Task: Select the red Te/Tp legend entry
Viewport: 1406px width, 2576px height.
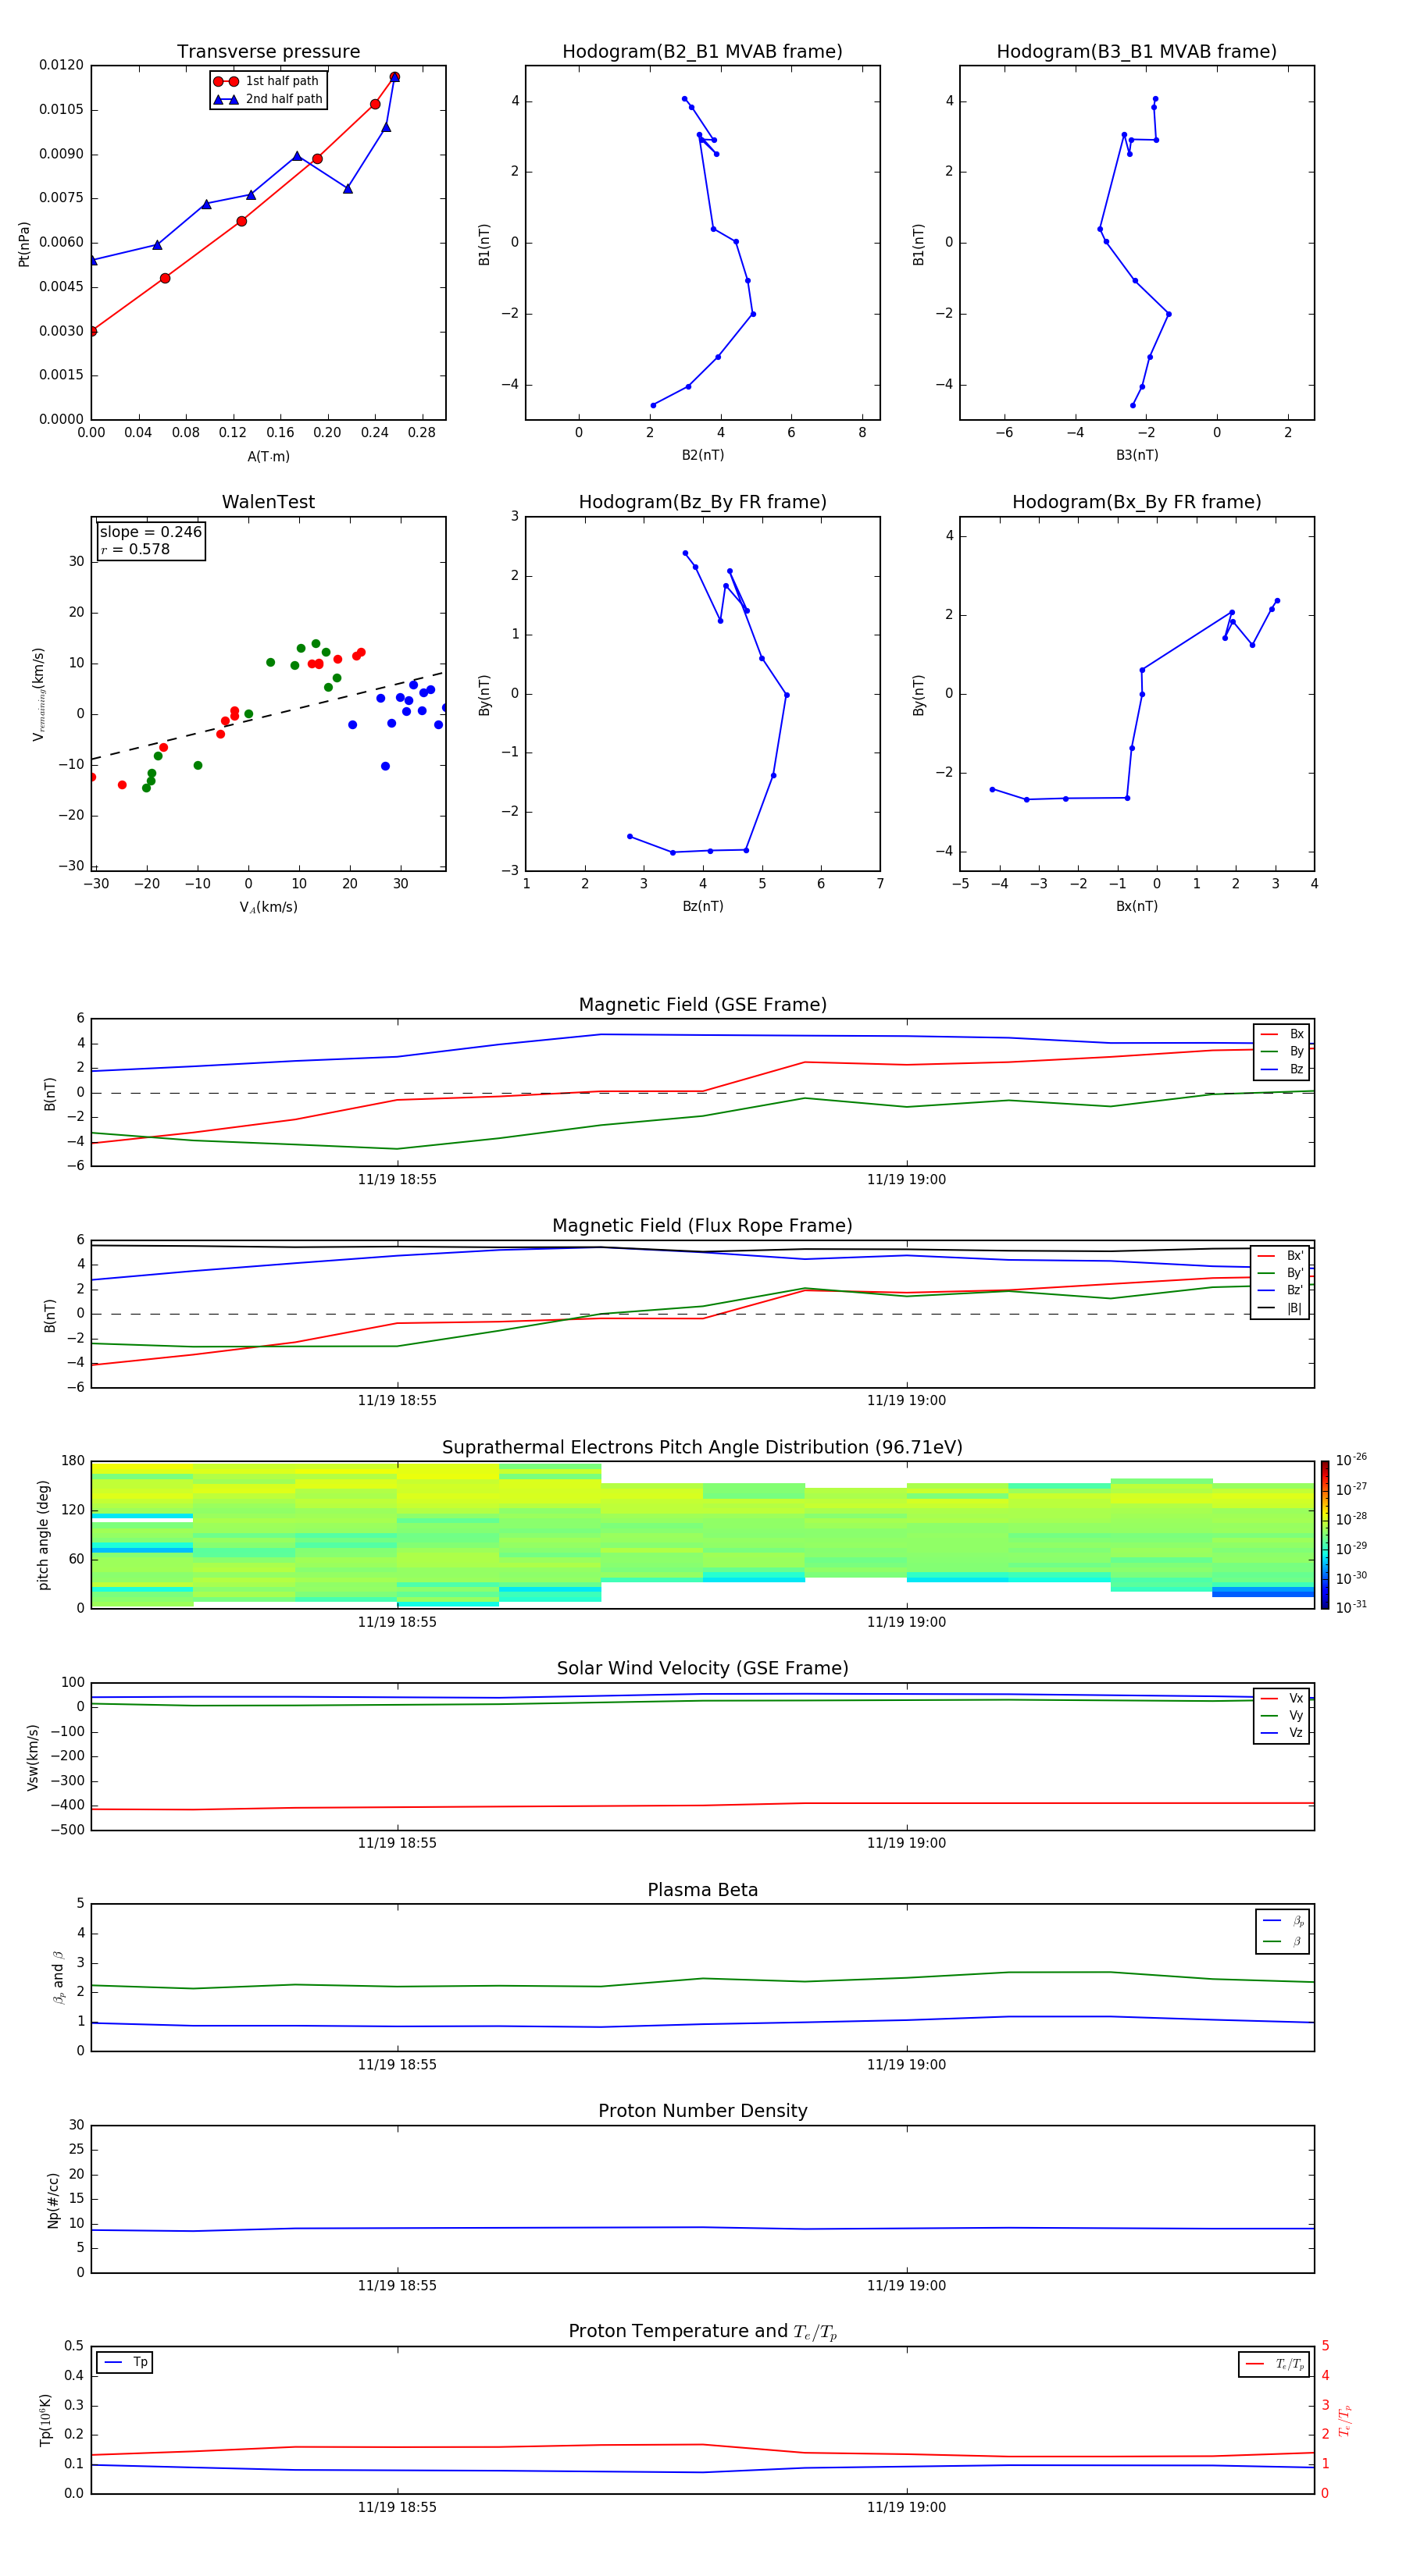Action: point(1275,2364)
